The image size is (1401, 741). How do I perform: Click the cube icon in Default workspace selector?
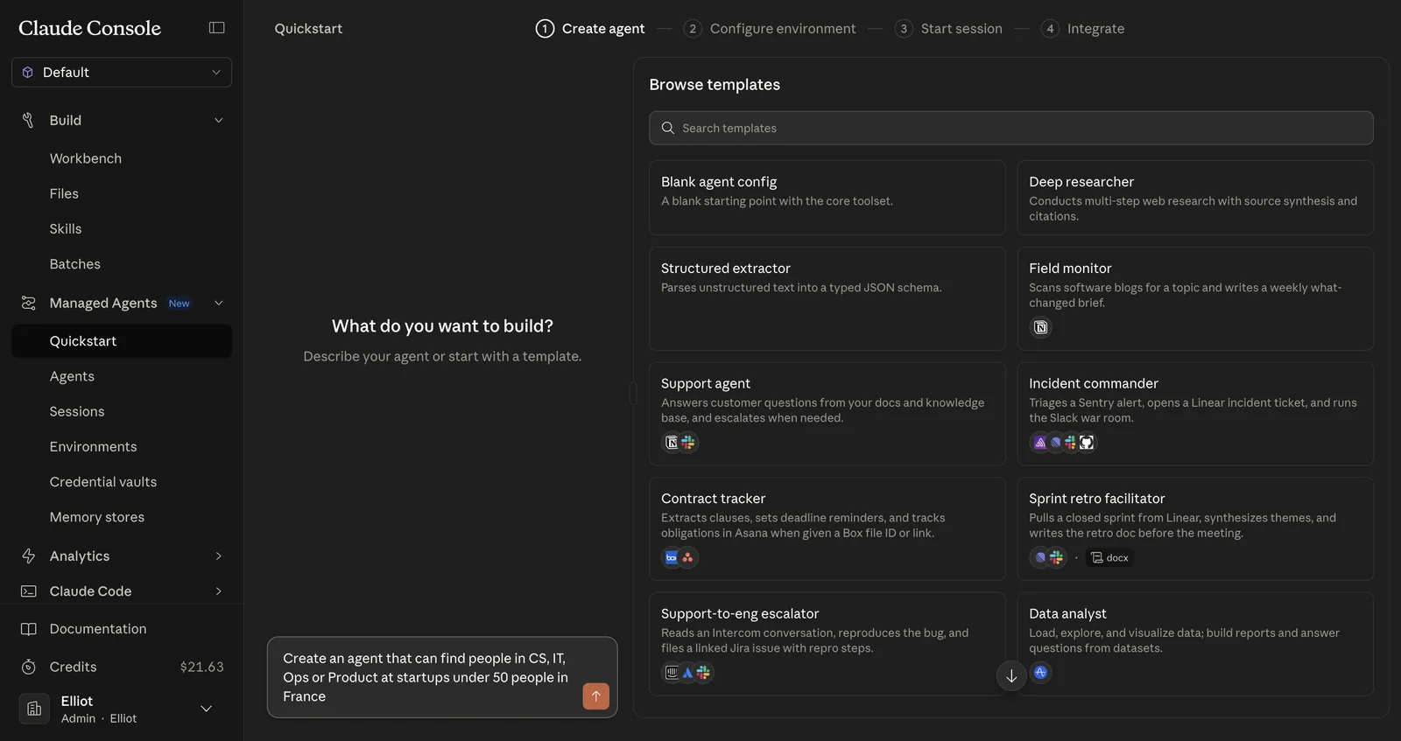tap(28, 73)
